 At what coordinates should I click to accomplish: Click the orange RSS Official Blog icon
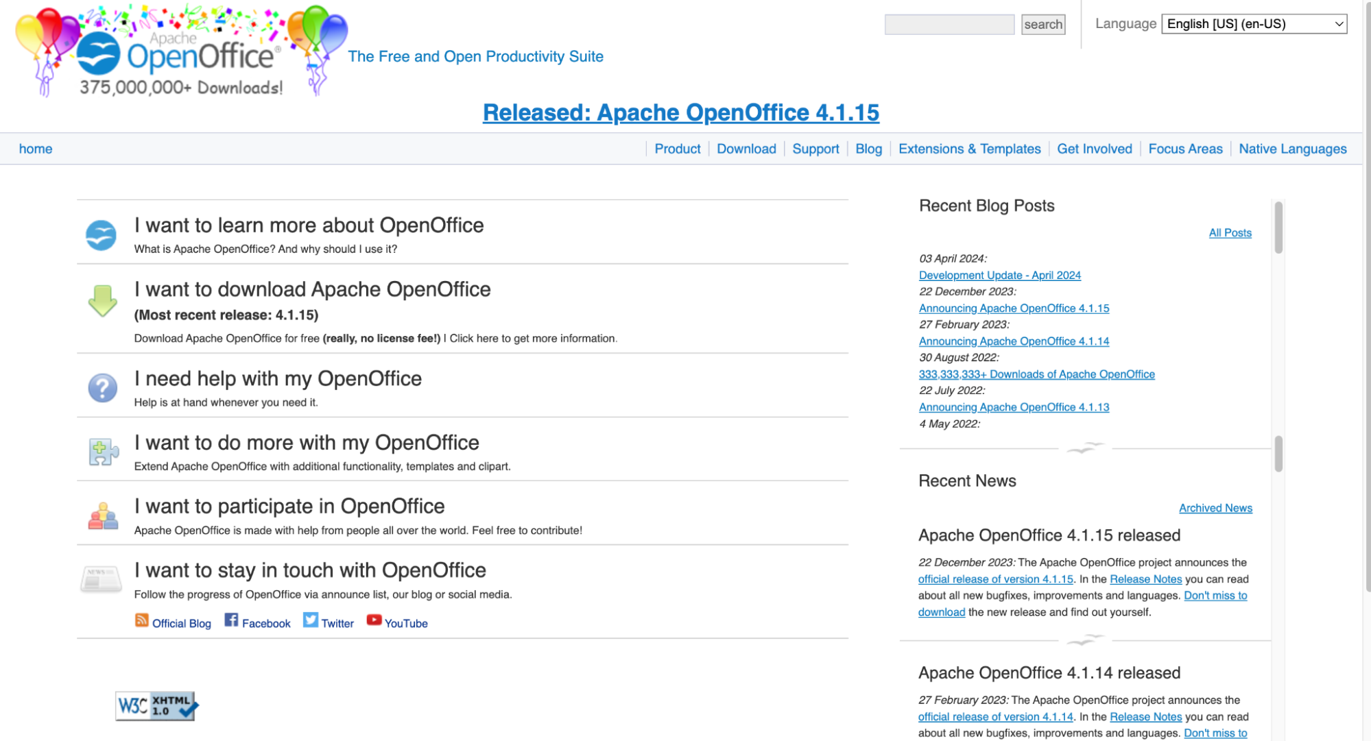coord(141,620)
